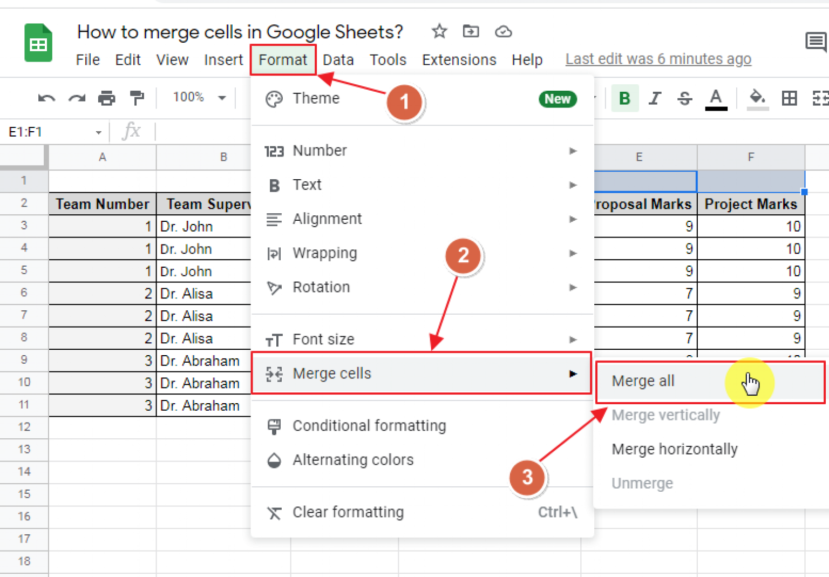Screen dimensions: 829x577
Task: Expand the Font size submenu
Action: 422,340
